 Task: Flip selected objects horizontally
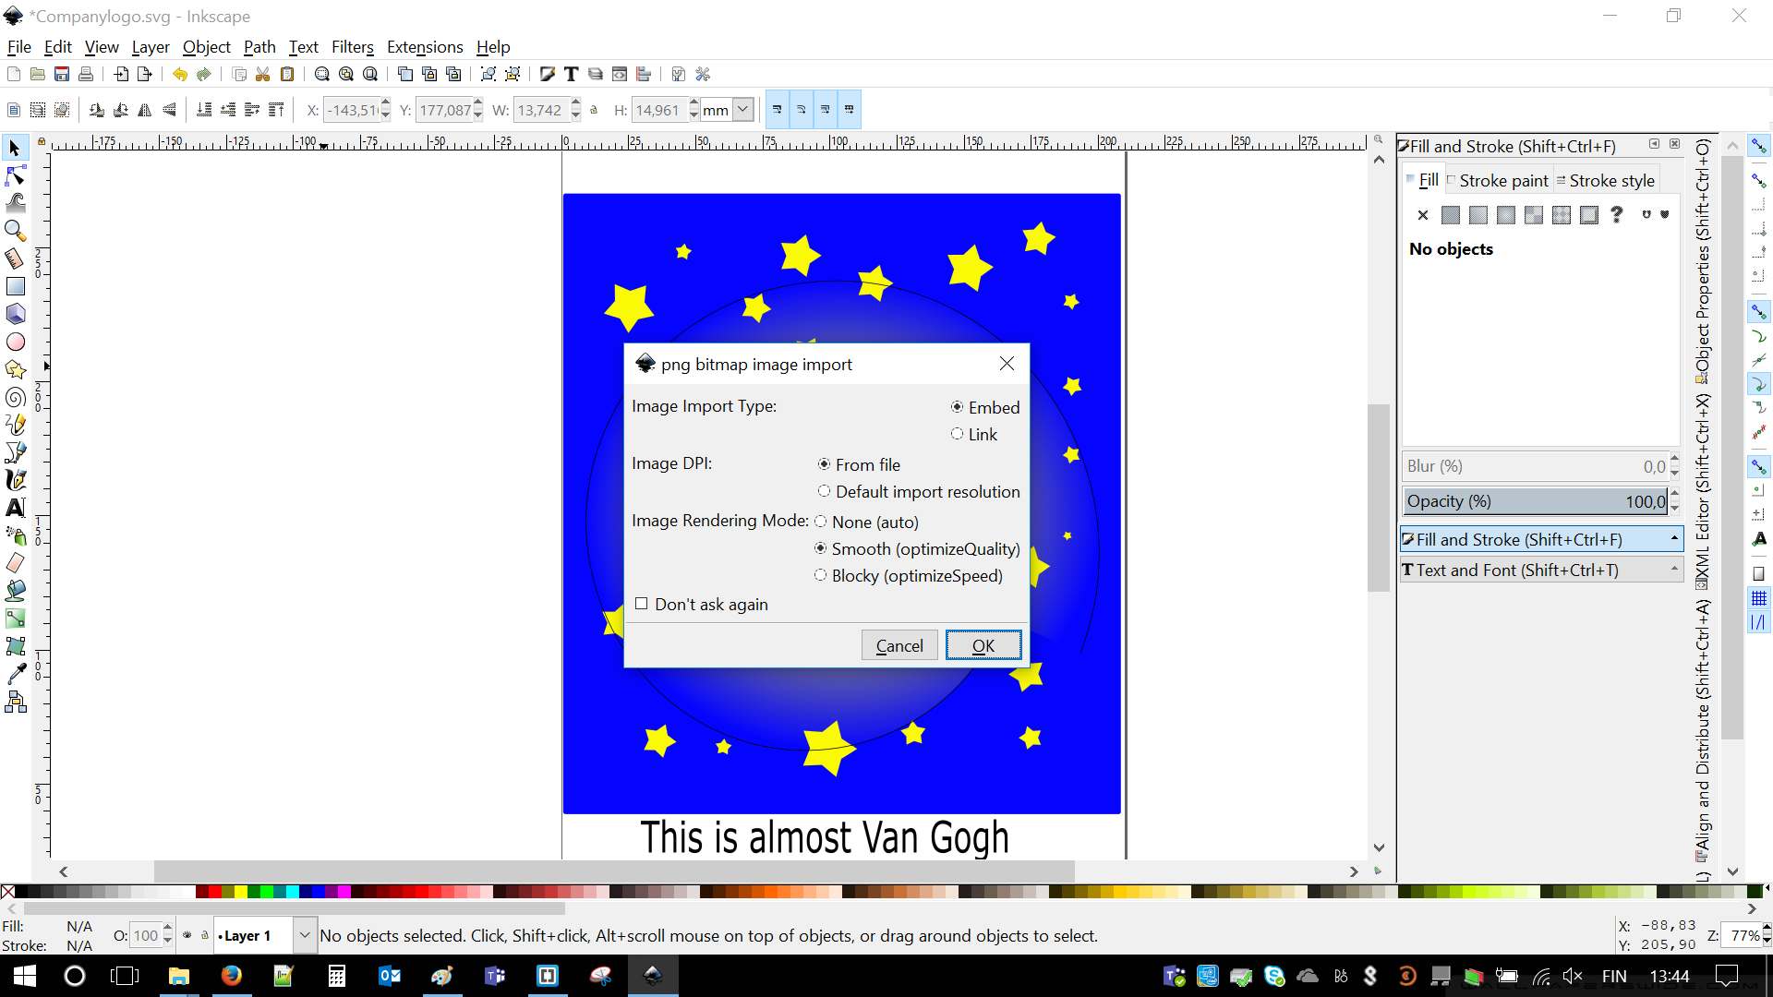coord(145,110)
